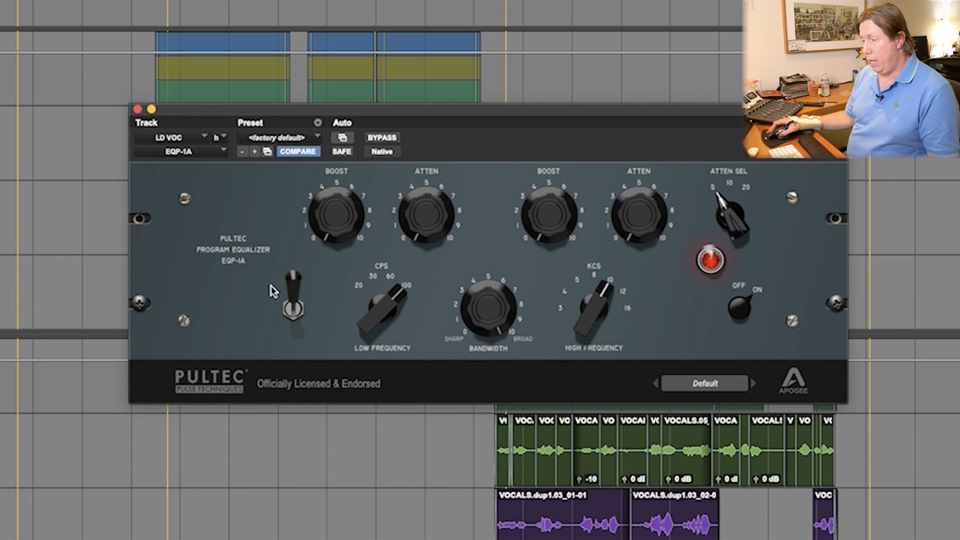This screenshot has height=540, width=960.
Task: Click the high frequency BOOST knob
Action: [549, 215]
